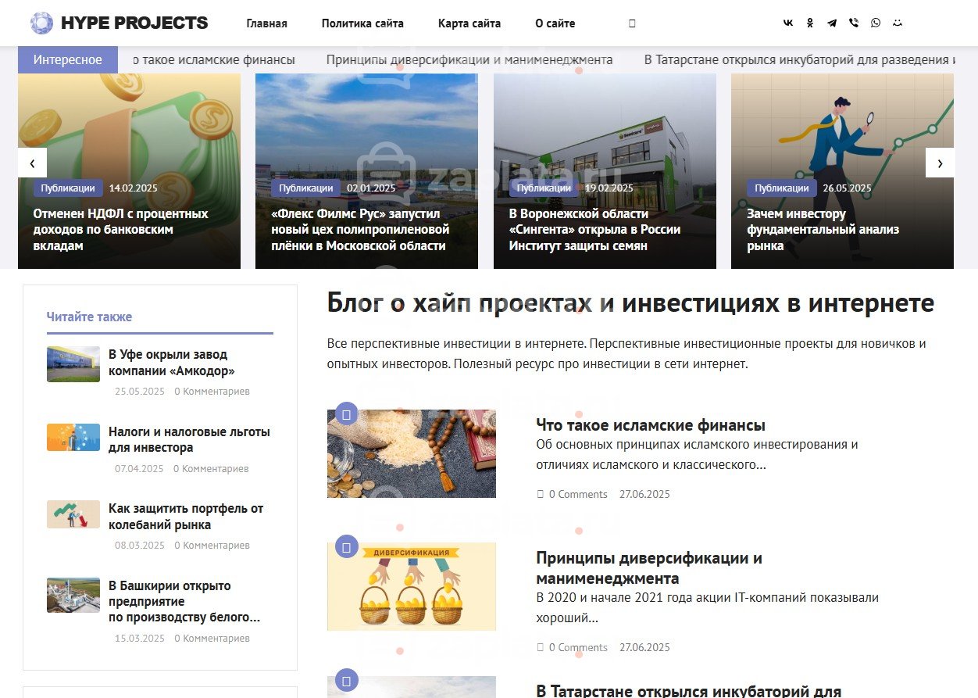
Task: Click the HYPE PROJECTS site title
Action: pos(134,23)
